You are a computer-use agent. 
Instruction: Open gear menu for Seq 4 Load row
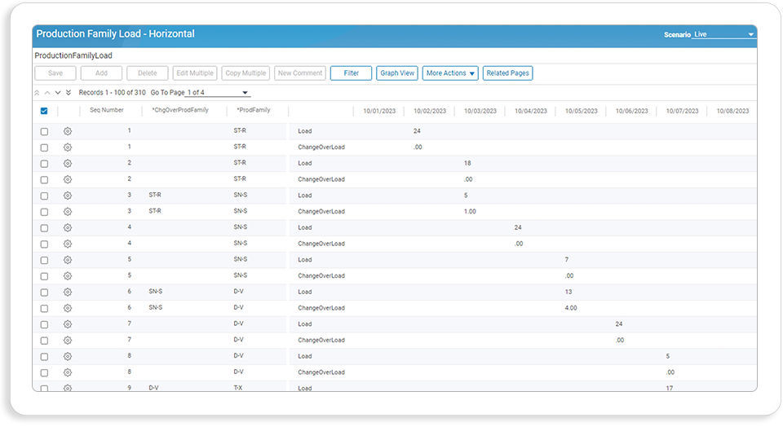coord(68,227)
